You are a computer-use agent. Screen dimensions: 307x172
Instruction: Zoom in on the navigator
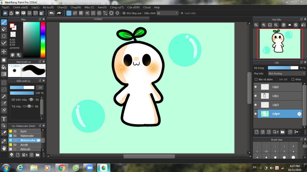point(264,25)
